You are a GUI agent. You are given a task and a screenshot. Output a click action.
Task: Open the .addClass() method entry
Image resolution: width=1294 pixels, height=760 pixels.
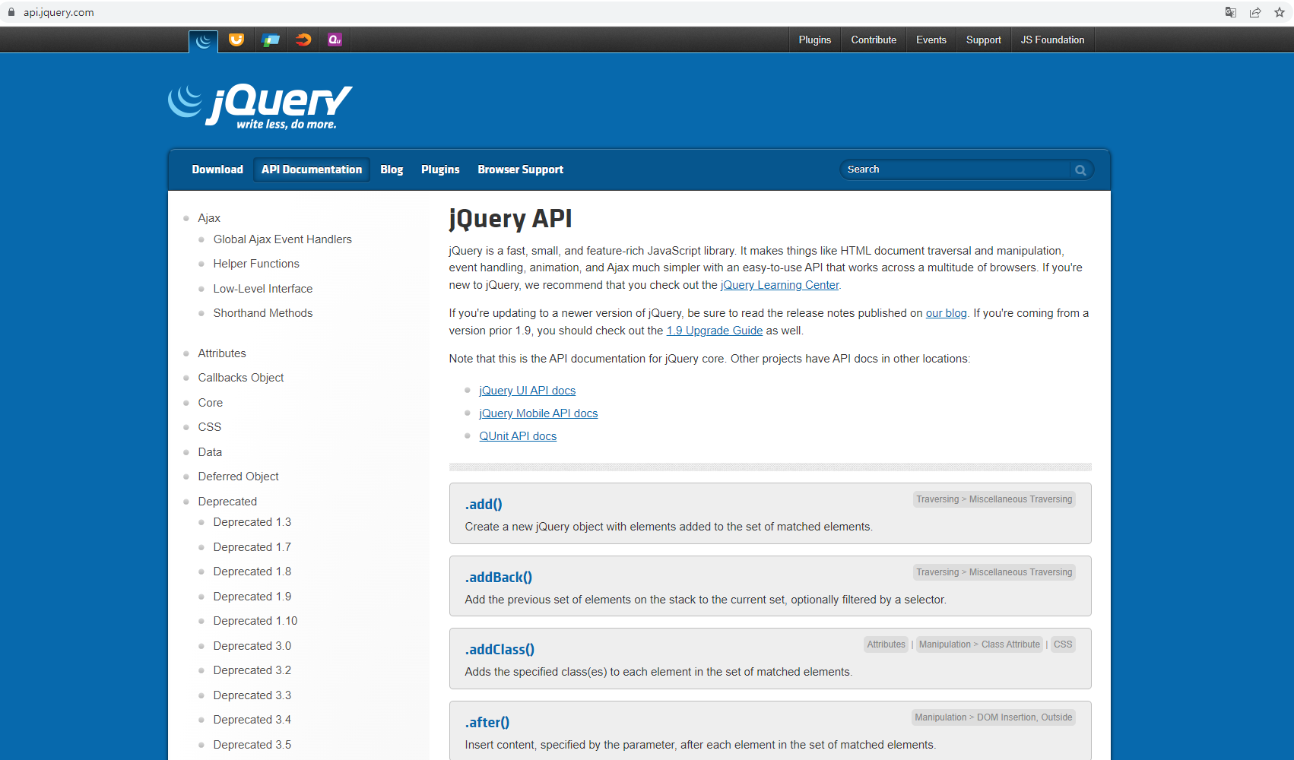[500, 650]
